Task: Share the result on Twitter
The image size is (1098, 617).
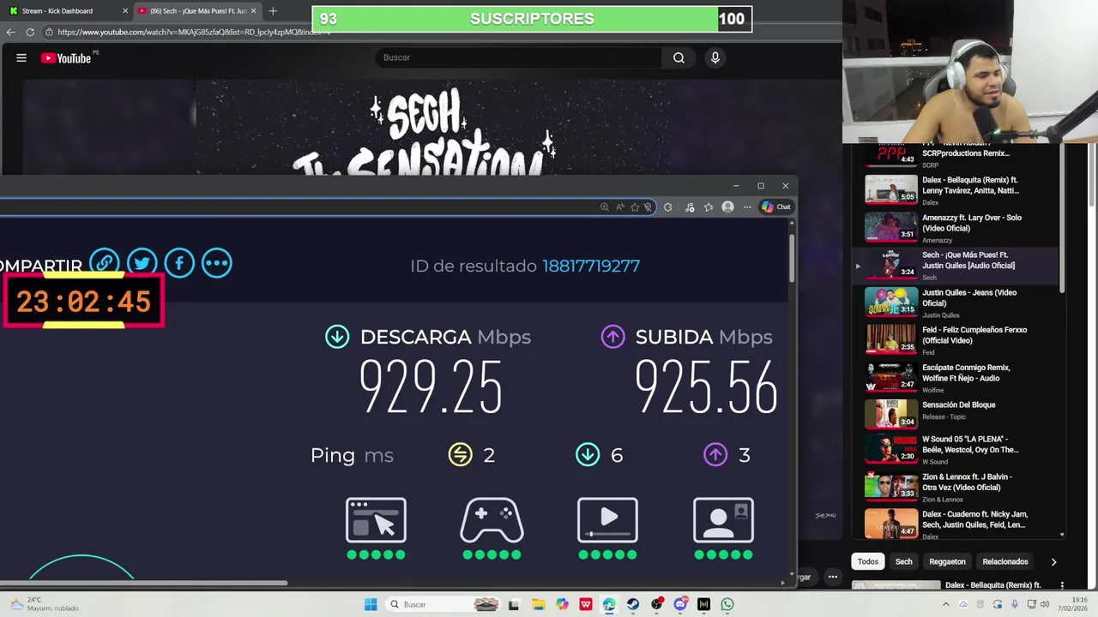Action: coord(142,262)
